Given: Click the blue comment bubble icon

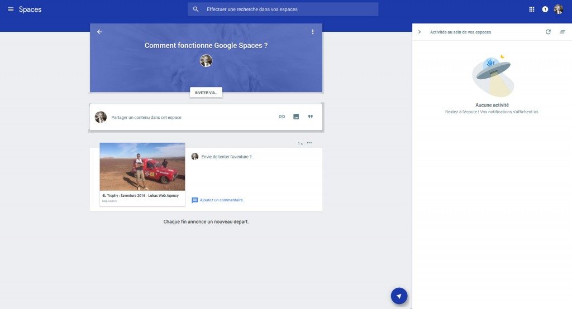Looking at the screenshot, I should pos(195,200).
